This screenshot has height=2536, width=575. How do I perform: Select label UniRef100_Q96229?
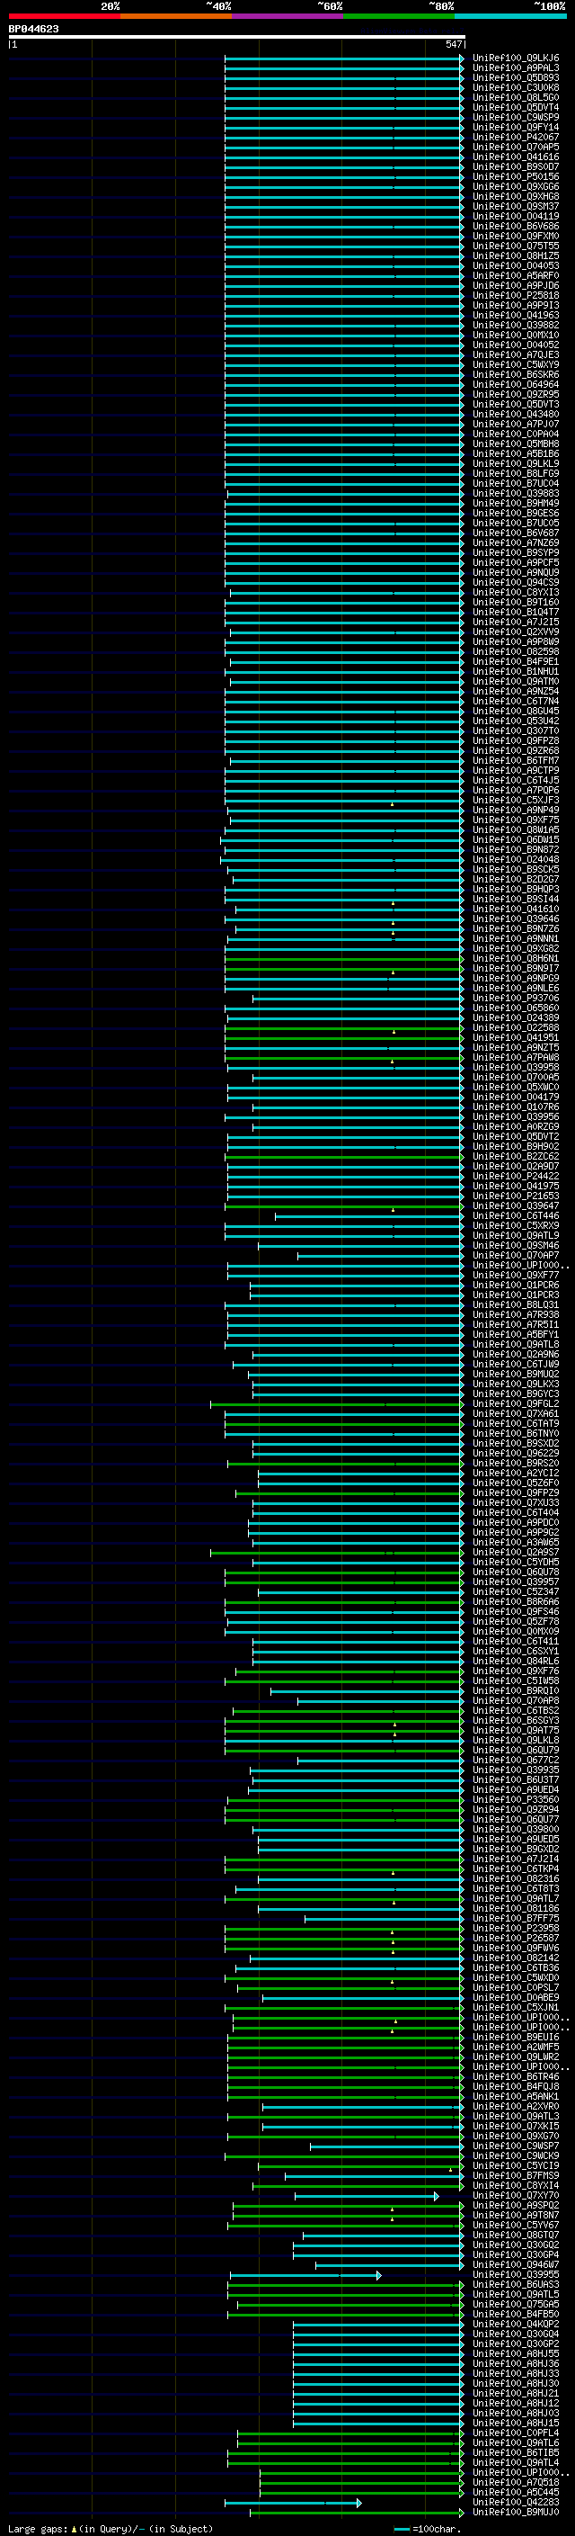click(515, 1453)
